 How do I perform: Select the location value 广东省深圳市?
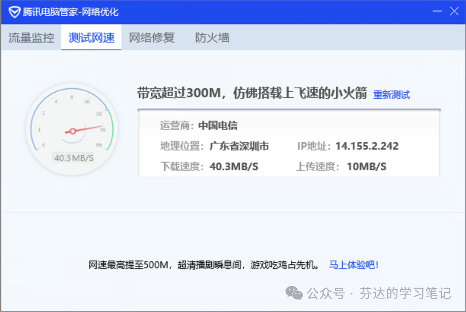[239, 146]
